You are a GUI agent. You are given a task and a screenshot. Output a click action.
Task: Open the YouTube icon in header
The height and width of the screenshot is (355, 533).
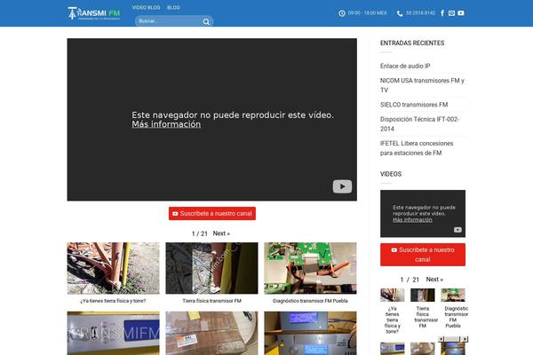coord(461,13)
